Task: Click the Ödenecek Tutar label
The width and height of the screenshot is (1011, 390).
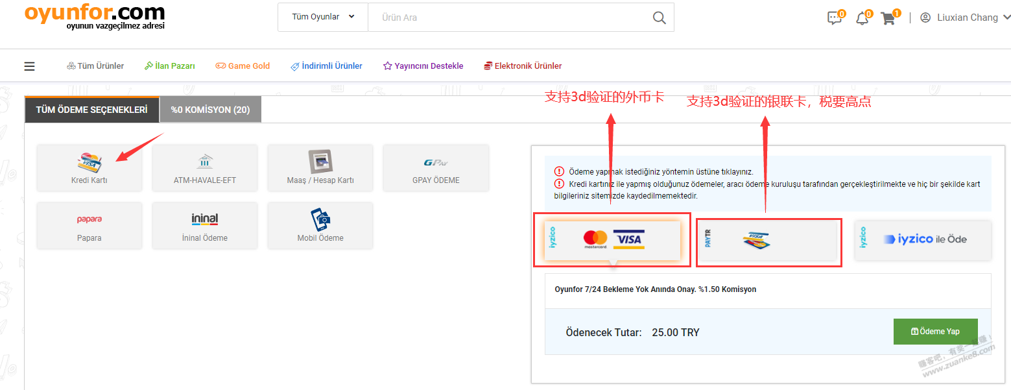Action: (604, 332)
